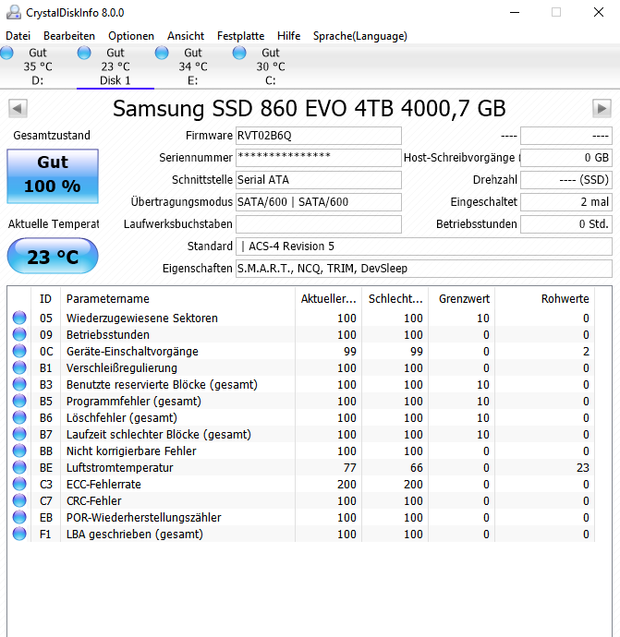Click the Betriebsstunden value 0 Std.
This screenshot has height=637, width=620.
pos(565,224)
